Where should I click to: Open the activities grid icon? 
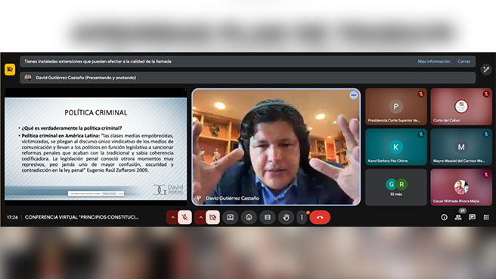click(486, 217)
